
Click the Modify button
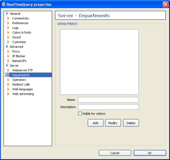[x=113, y=123]
